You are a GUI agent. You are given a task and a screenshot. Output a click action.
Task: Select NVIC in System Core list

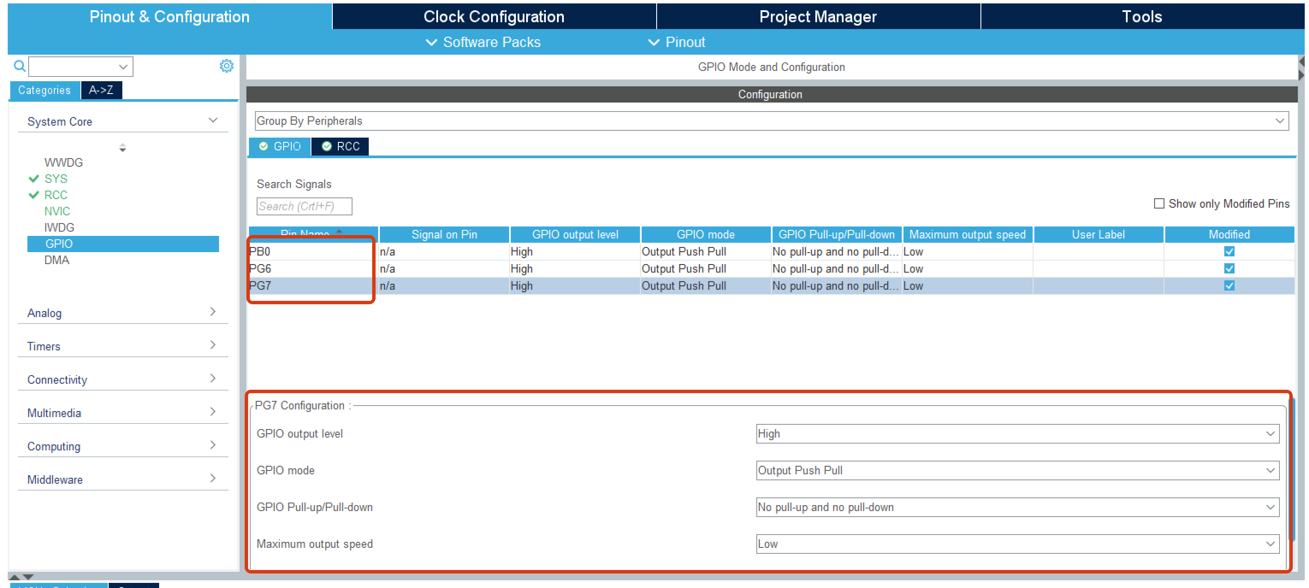click(x=57, y=211)
